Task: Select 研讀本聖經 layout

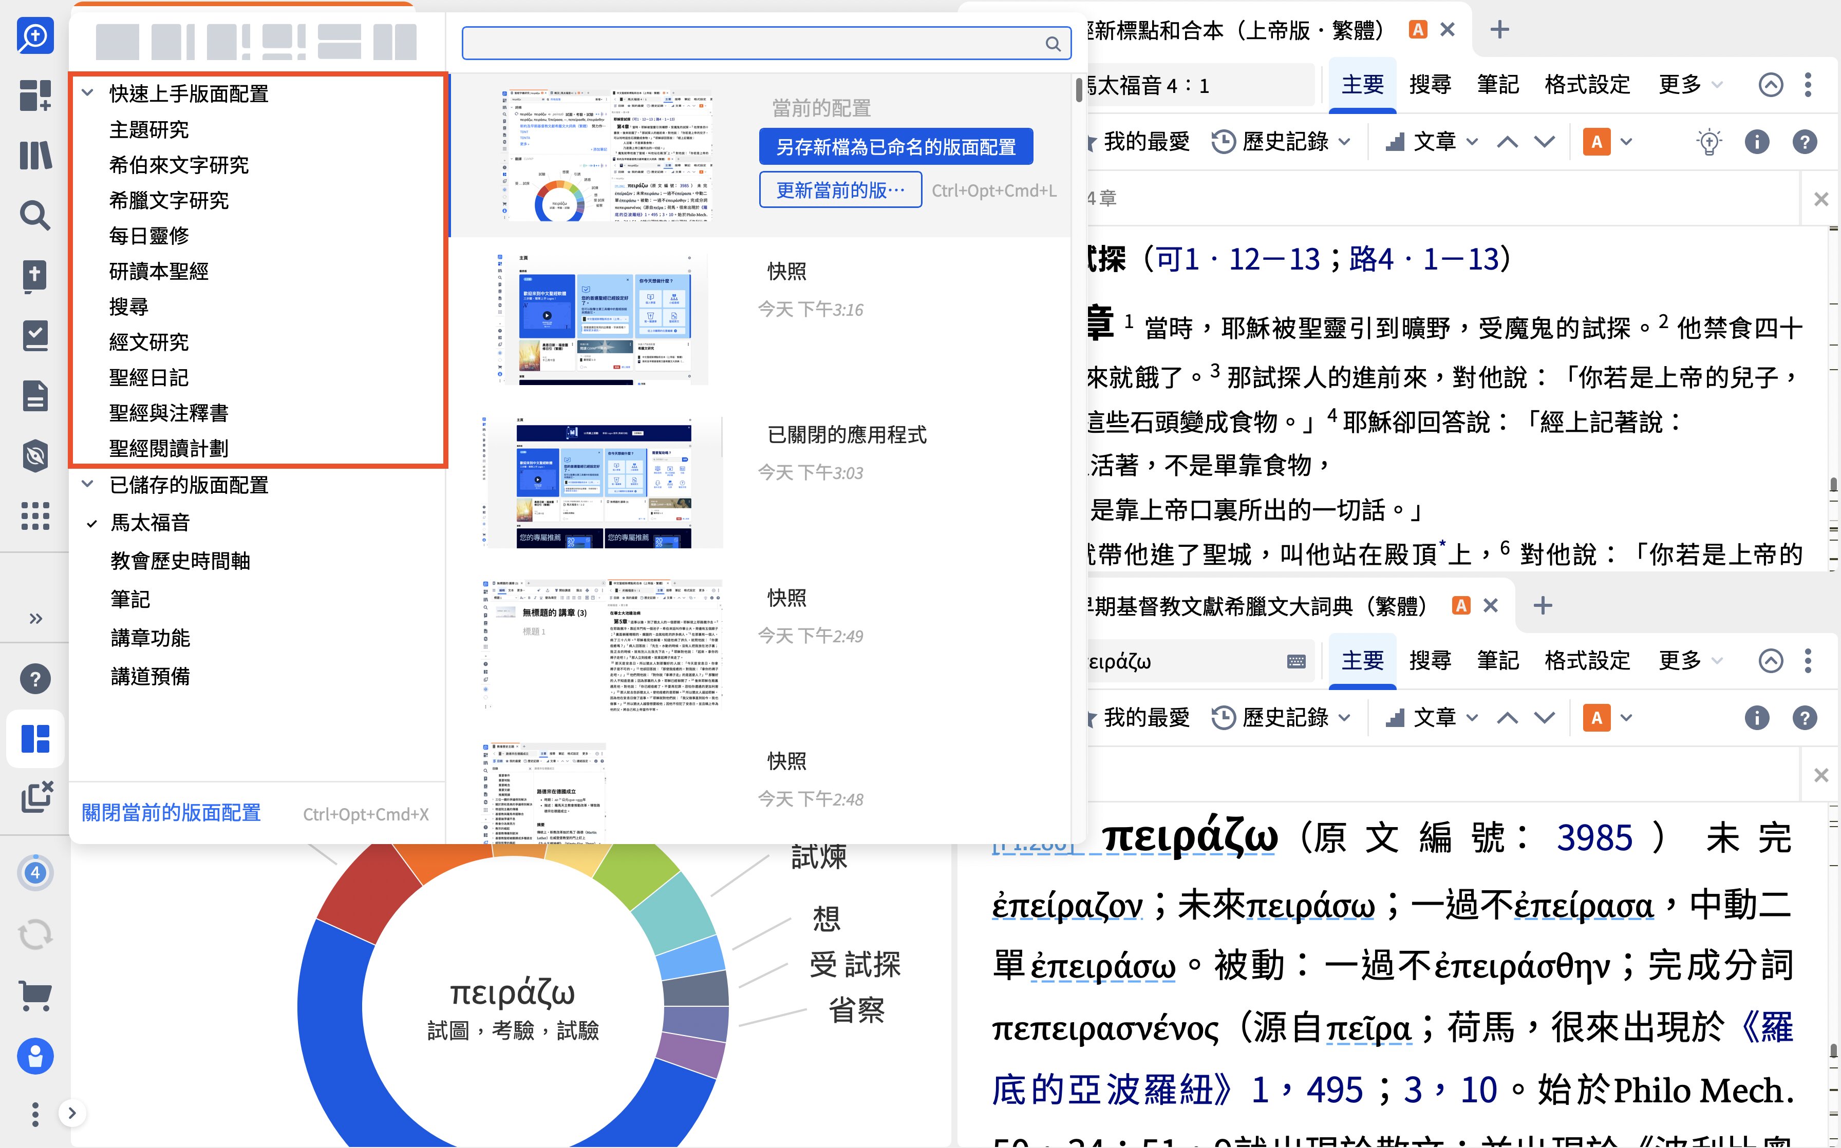Action: 159,271
